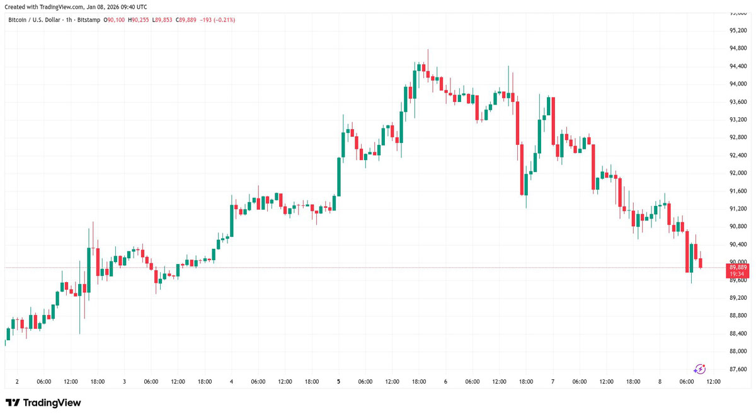The image size is (756, 417).
Task: Click the purple lightning bolt icon
Action: pyautogui.click(x=699, y=369)
